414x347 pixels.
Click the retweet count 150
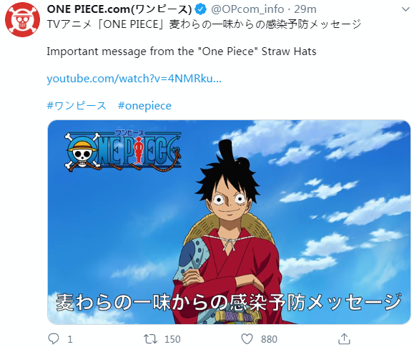click(172, 339)
